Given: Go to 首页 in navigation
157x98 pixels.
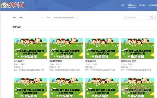Looking at the screenshot, I should point(123,5).
